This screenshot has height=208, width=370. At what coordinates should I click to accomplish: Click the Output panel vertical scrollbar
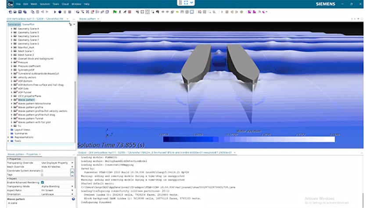click(363, 200)
